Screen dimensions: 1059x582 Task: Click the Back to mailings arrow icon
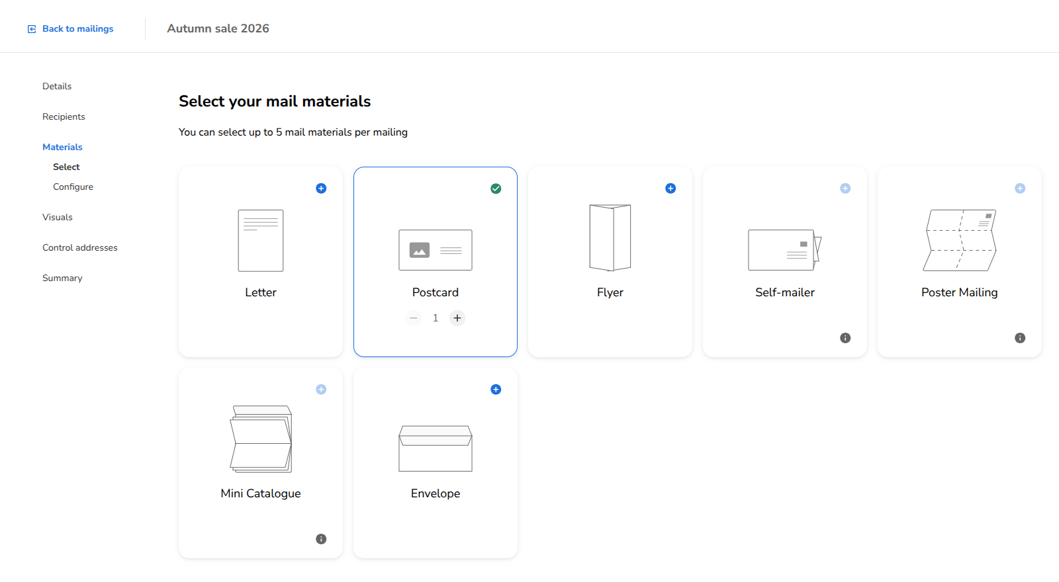pos(32,29)
